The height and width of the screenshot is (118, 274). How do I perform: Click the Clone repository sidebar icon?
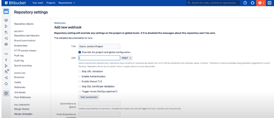(x=6, y=20)
